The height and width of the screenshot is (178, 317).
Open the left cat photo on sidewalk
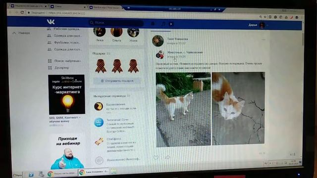coord(183,110)
